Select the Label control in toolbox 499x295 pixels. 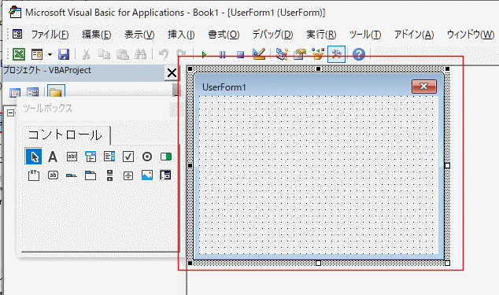tap(53, 157)
